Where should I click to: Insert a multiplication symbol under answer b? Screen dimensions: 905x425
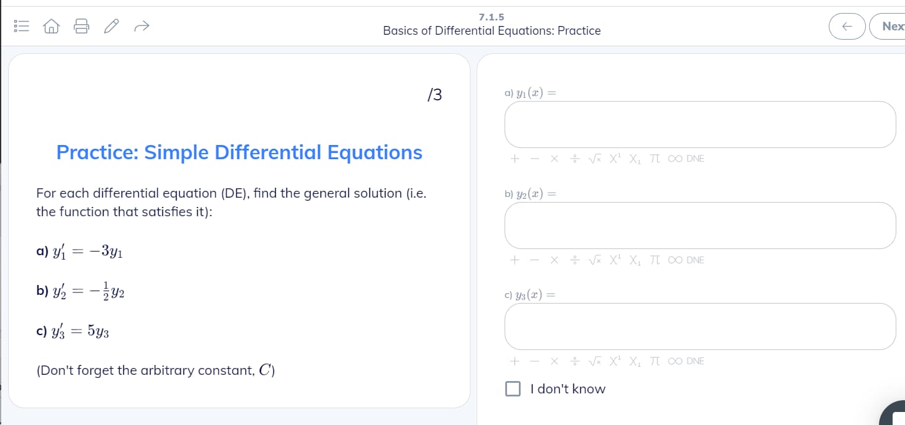pyautogui.click(x=554, y=260)
